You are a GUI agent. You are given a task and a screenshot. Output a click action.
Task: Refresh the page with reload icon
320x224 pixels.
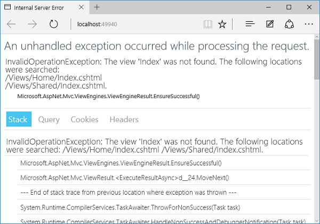click(53, 25)
